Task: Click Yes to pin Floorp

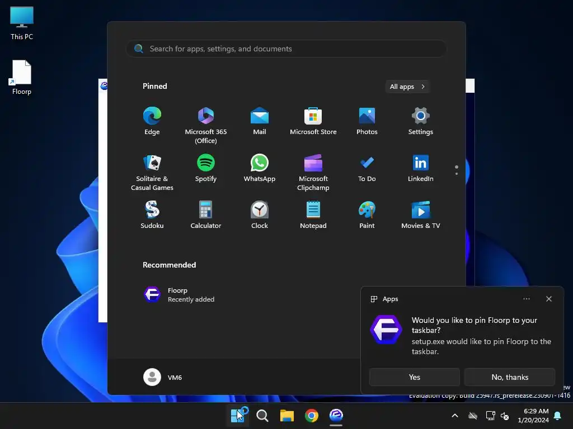Action: [415, 377]
